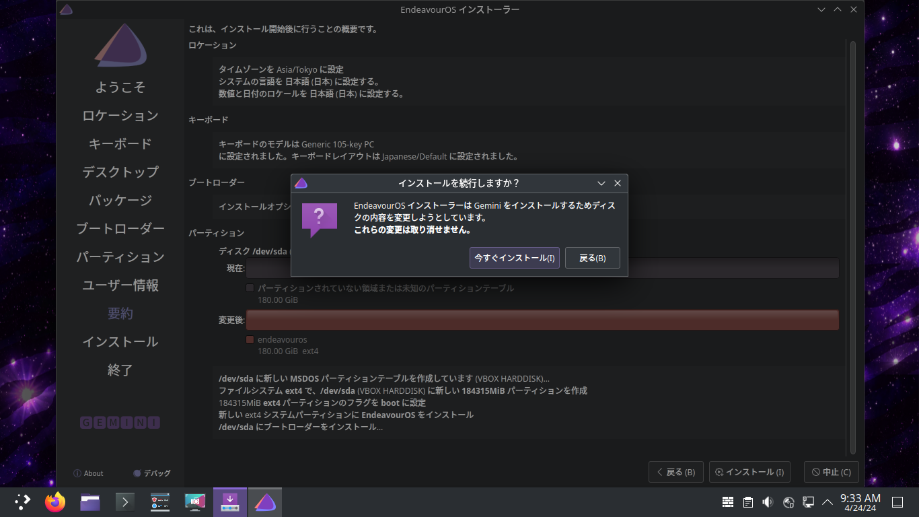Click the Generic 105-key PC keyboard line
The width and height of the screenshot is (919, 517).
point(297,145)
